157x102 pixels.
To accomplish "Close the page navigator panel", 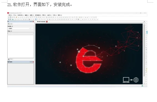I will coord(33,22).
